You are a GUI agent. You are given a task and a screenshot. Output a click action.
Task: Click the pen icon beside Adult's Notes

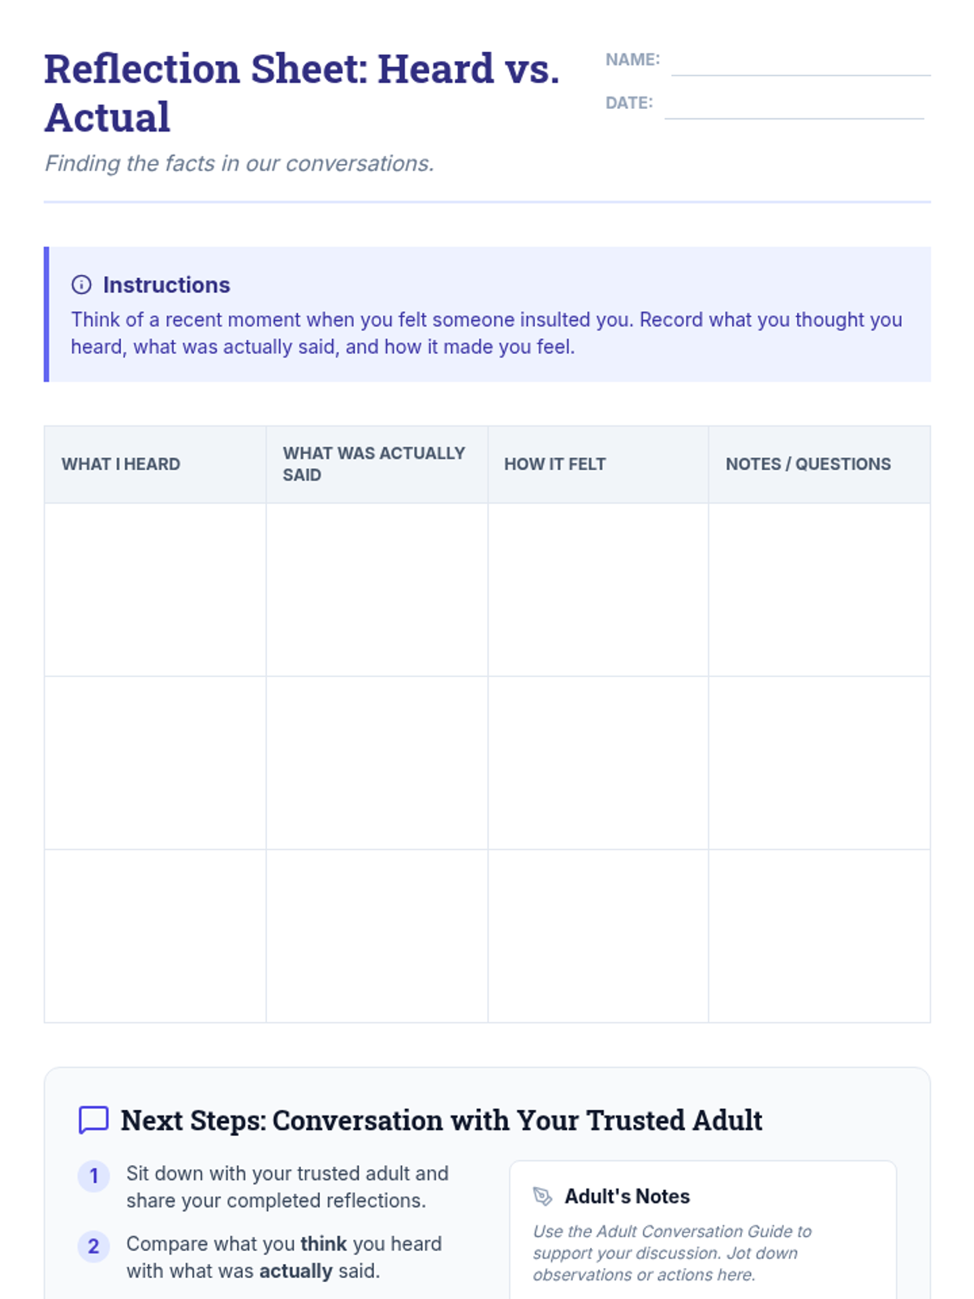tap(542, 1196)
